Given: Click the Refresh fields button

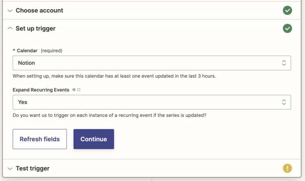Looking at the screenshot, I should coord(40,139).
